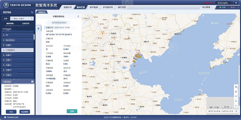
Task: Select the 设备列表 tab
Action: tap(26, 24)
